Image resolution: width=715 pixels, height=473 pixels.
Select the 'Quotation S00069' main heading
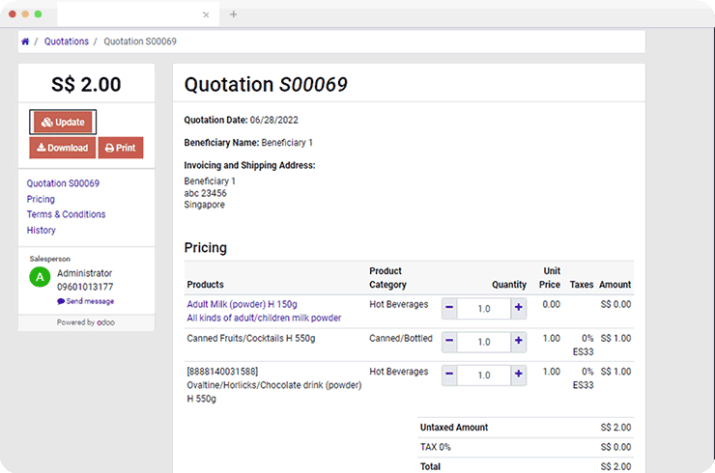(266, 85)
